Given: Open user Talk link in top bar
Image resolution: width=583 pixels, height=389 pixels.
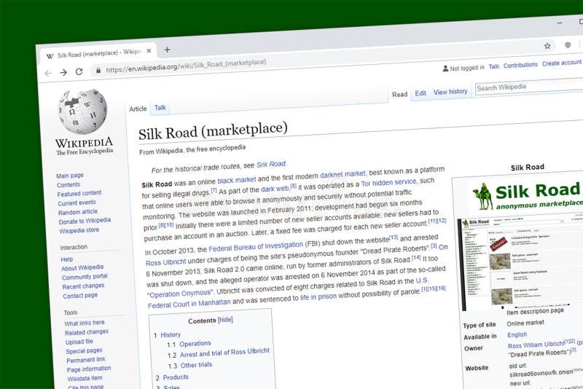Looking at the screenshot, I should [494, 66].
